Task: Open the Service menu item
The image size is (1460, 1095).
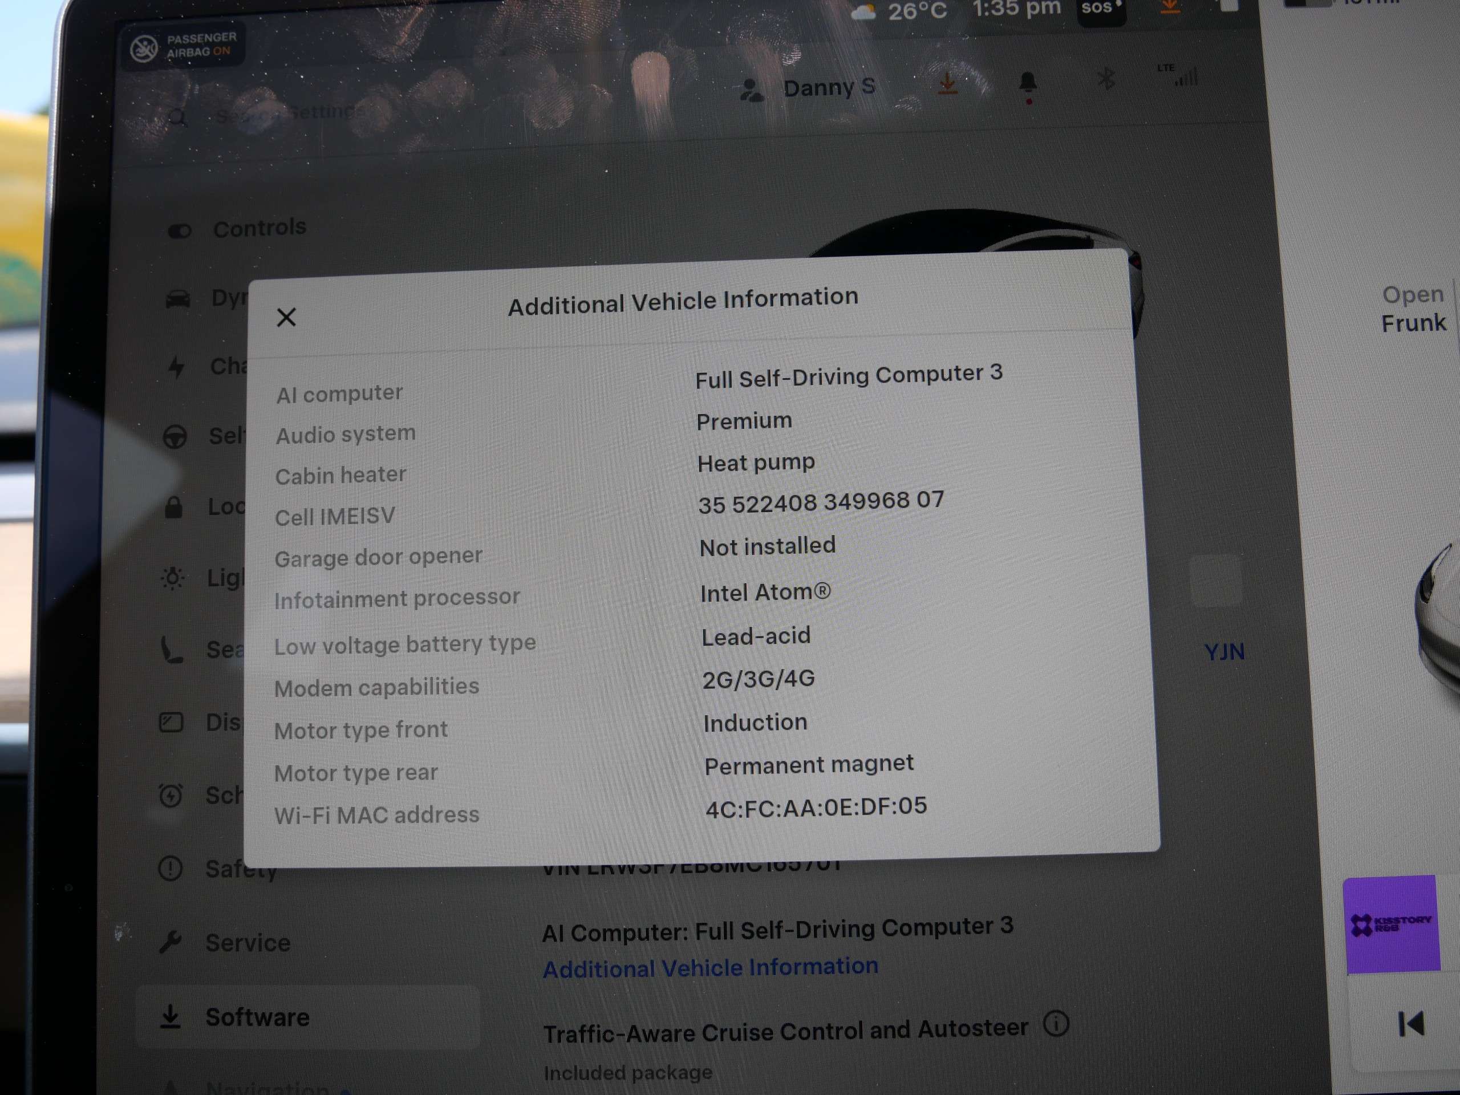Action: pyautogui.click(x=225, y=942)
